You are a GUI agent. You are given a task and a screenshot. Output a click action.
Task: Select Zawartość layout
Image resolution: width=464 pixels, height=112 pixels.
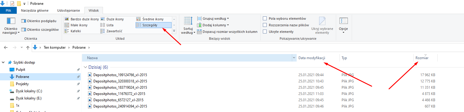111,31
